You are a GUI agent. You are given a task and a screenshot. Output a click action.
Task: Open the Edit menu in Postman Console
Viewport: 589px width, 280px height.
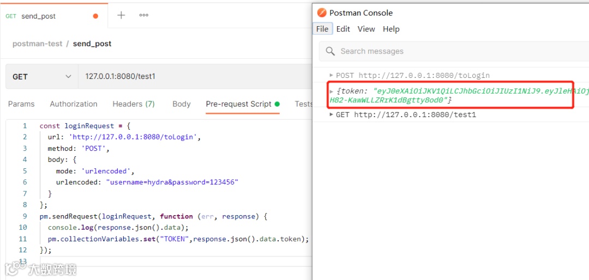(x=343, y=29)
